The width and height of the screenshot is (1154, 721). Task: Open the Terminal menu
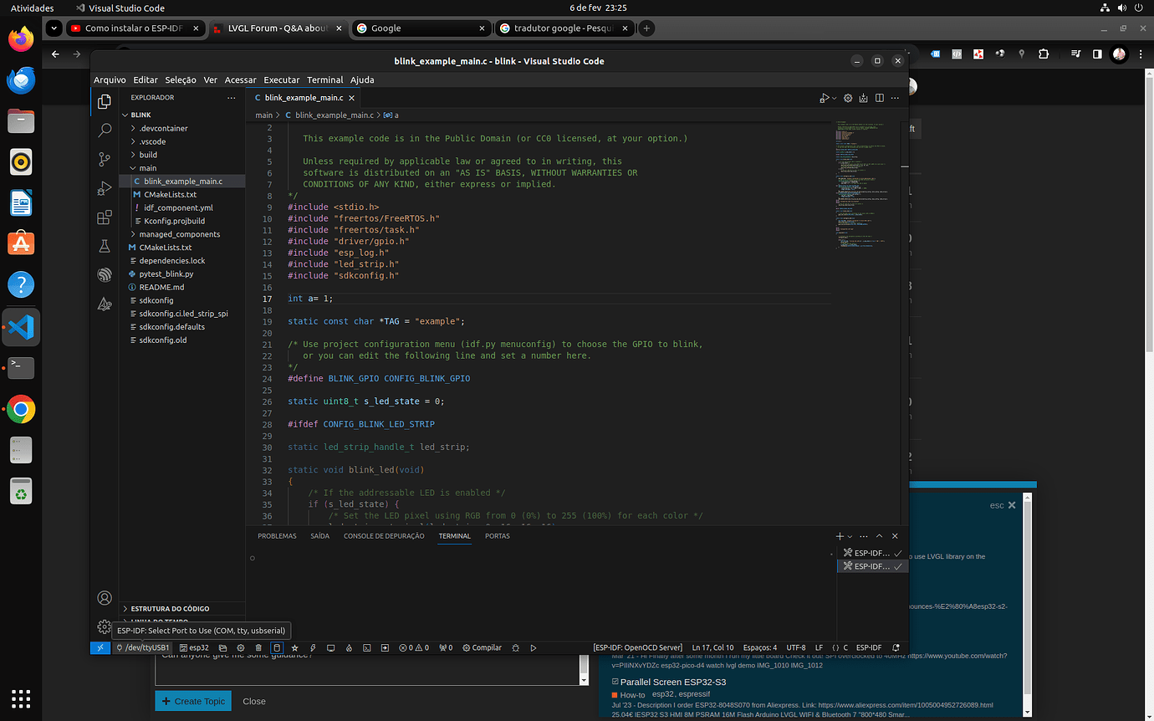[x=324, y=79]
